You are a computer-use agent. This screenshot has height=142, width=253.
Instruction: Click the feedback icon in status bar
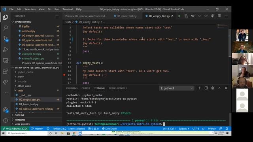(221, 129)
